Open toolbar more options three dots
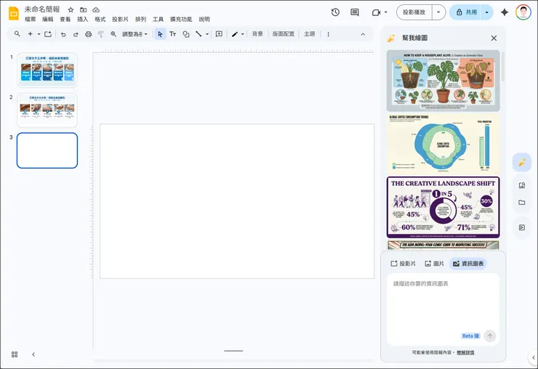 (x=329, y=34)
